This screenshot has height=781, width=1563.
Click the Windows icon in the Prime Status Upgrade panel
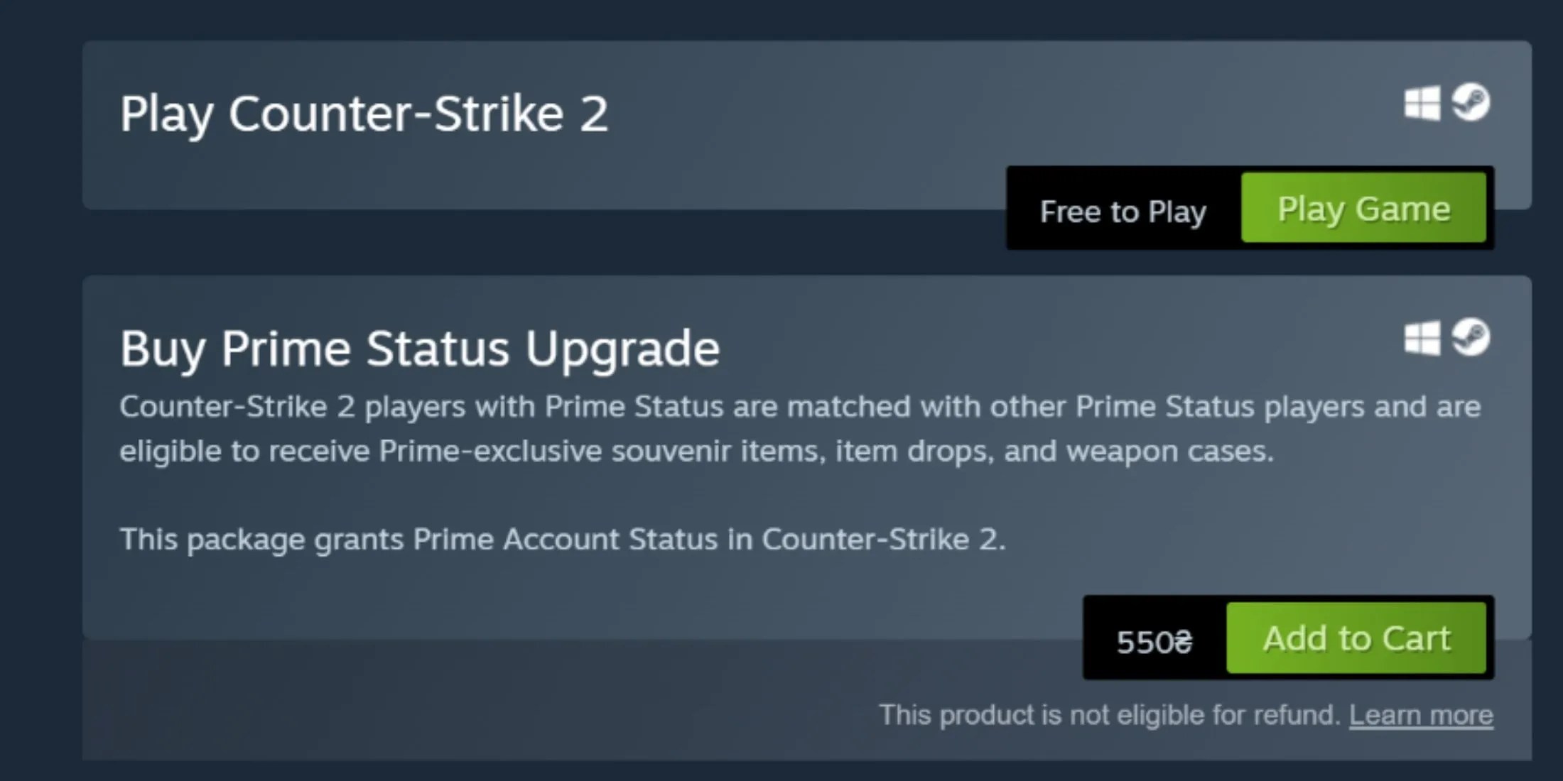1422,338
